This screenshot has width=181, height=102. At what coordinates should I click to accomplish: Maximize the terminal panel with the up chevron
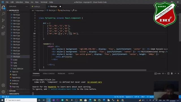coord(175,74)
